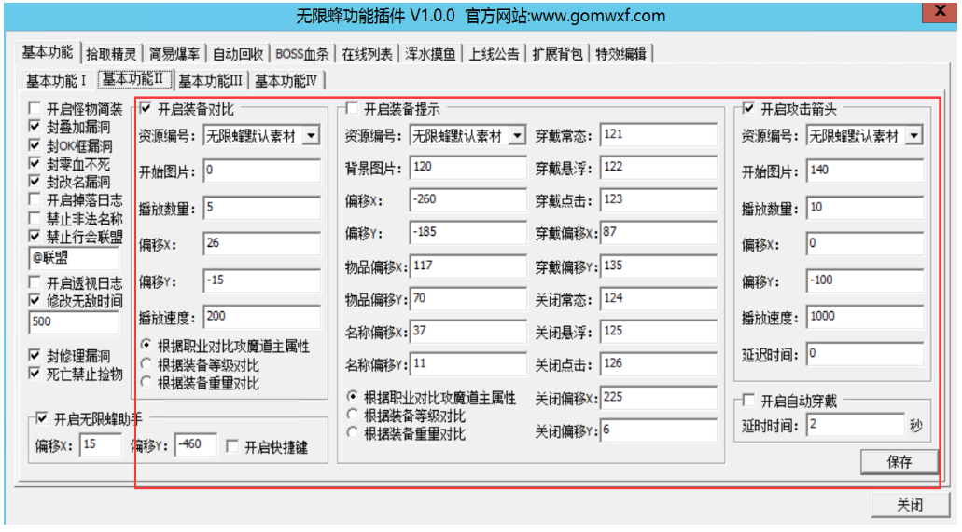Screen dimensions: 962x532
Task: Choose 根据装备重量对比 radio in 开启装备提示 group
Action: [x=352, y=433]
